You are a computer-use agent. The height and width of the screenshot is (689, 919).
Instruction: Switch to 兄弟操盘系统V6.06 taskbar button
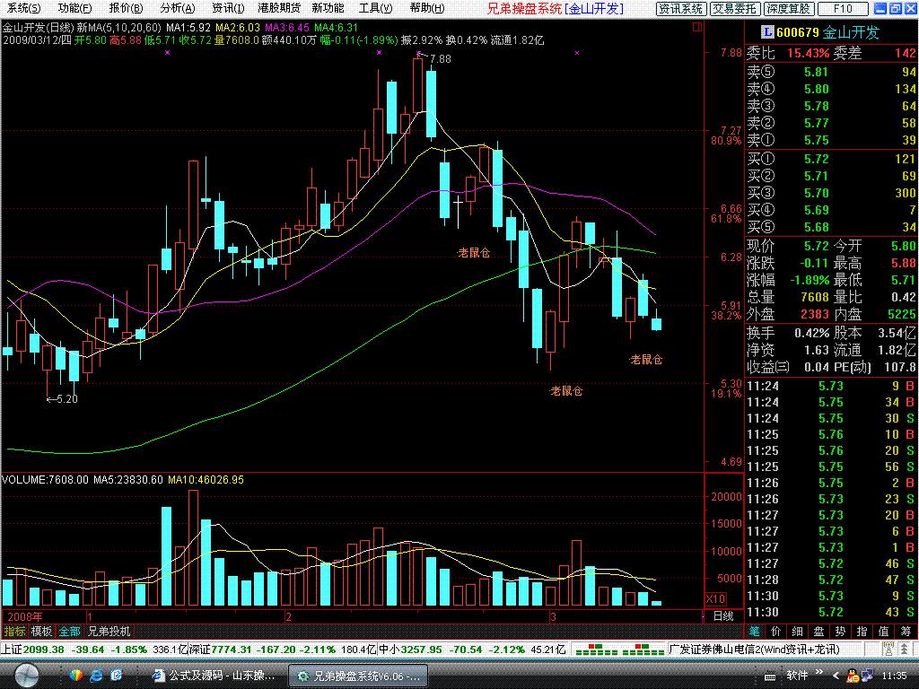point(358,676)
